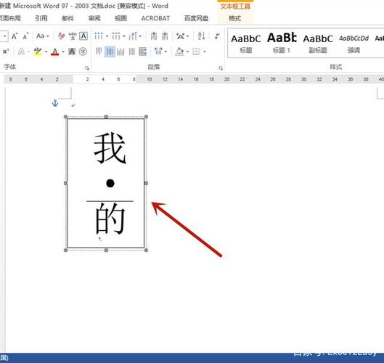384x363 pixels.
Task: Expand the highlight color dropdown arrow
Action: 46,52
